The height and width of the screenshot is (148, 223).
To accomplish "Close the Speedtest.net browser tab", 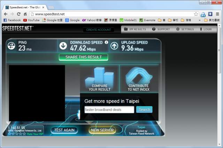I will pos(43,7).
